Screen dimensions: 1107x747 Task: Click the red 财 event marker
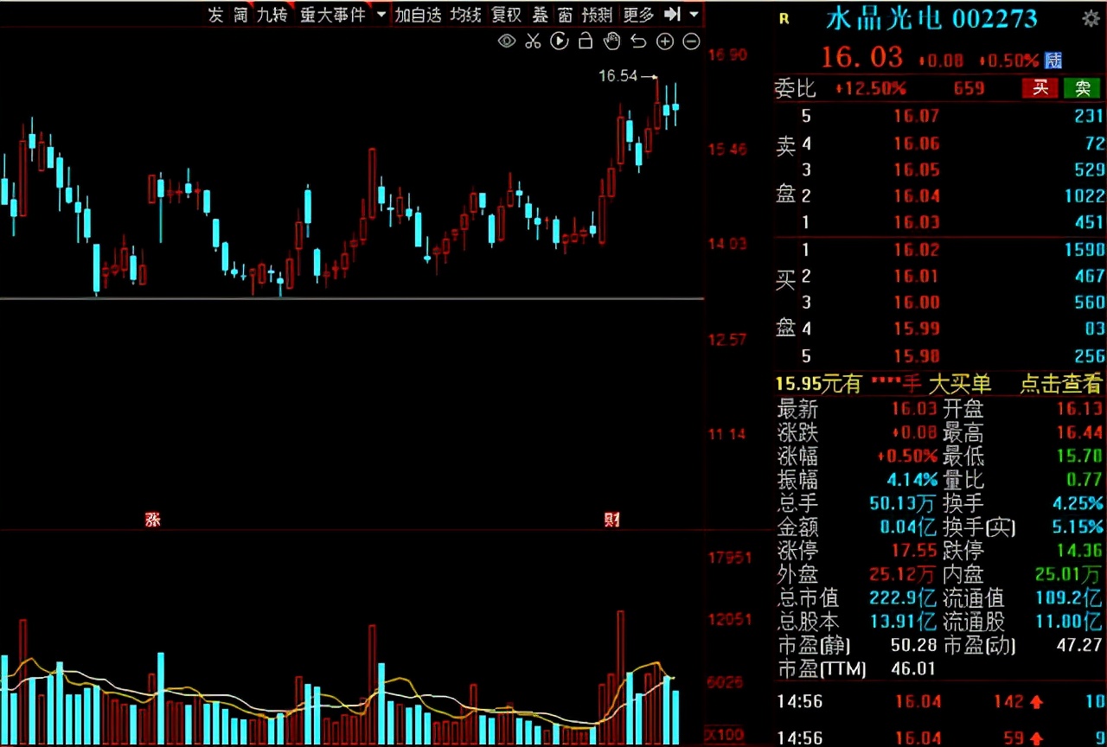pyautogui.click(x=611, y=520)
